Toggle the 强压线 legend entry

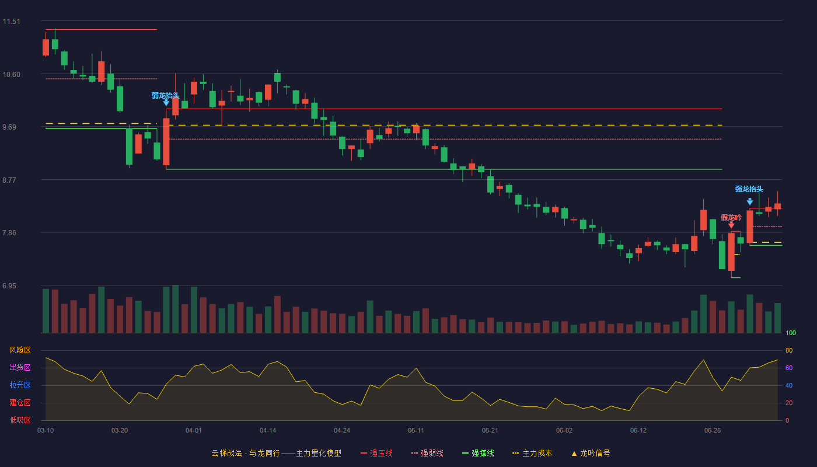tap(376, 453)
